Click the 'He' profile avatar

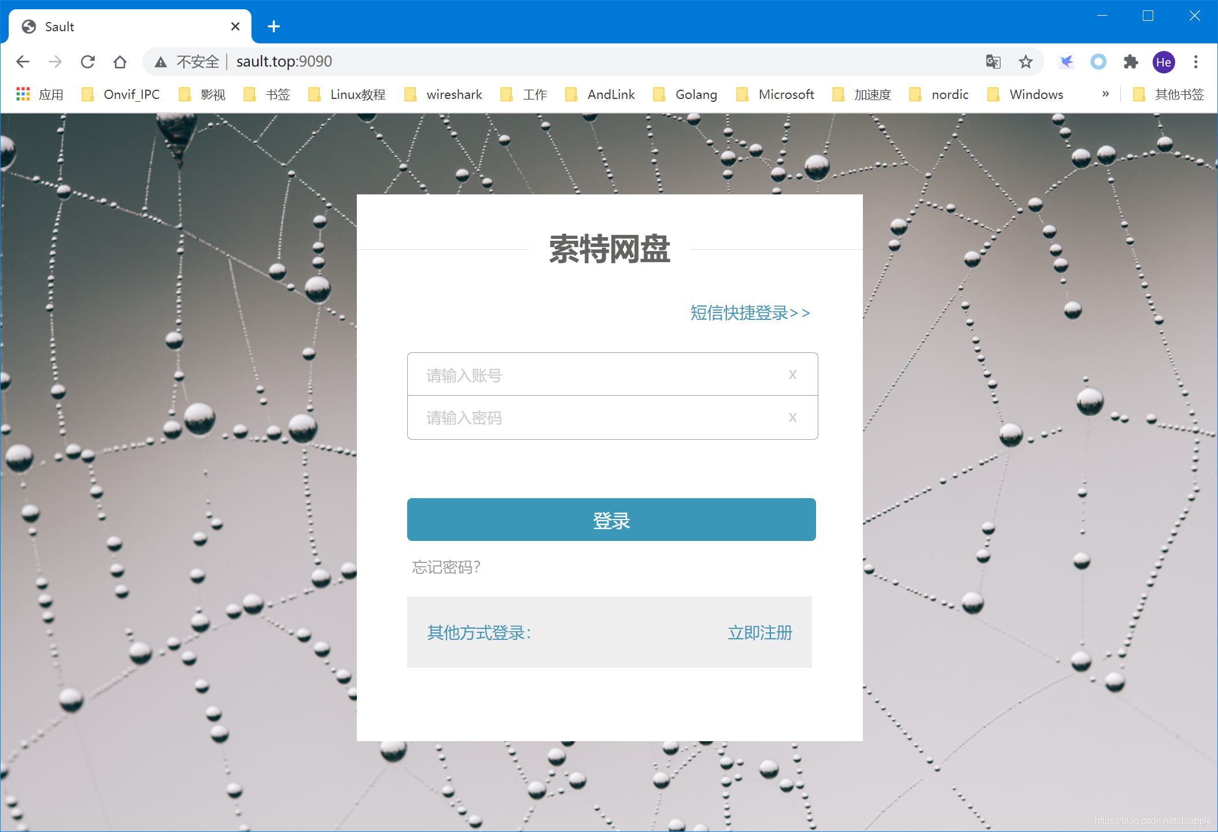tap(1164, 61)
